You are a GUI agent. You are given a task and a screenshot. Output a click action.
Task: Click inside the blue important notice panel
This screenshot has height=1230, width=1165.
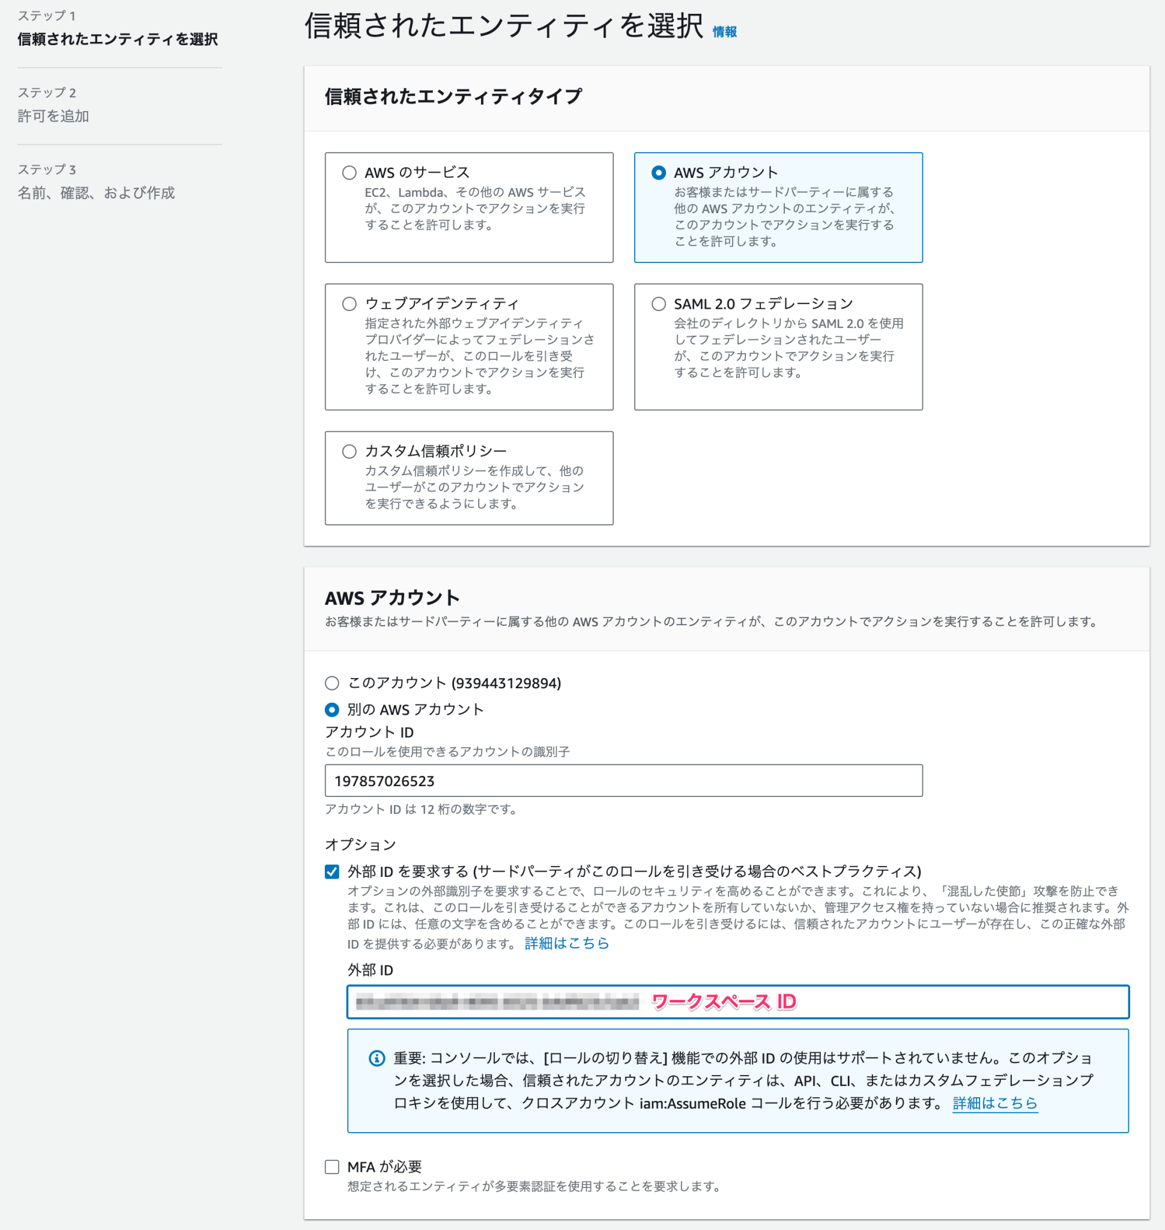tap(738, 1080)
